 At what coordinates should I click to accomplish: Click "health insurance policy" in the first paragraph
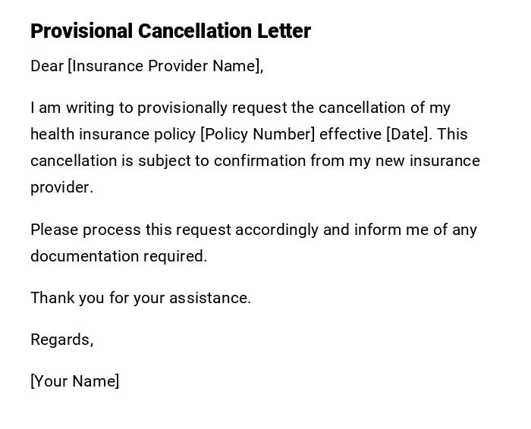pos(112,134)
